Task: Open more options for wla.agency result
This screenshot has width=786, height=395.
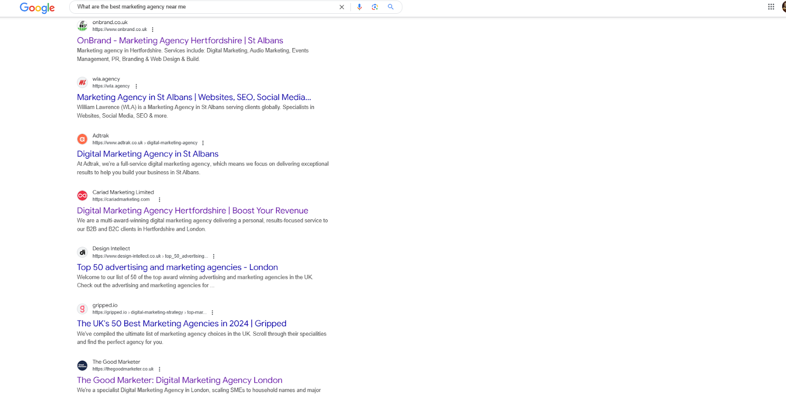Action: pyautogui.click(x=136, y=86)
